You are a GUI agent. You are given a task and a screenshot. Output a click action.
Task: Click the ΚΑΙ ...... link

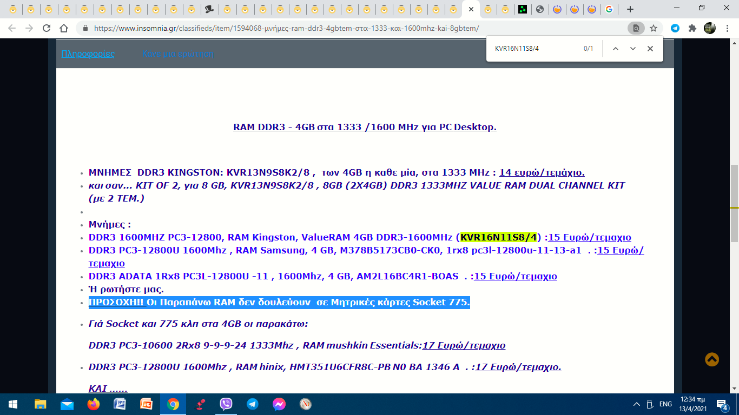[108, 389]
